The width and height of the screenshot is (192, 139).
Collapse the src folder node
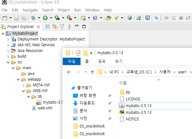[8, 62]
